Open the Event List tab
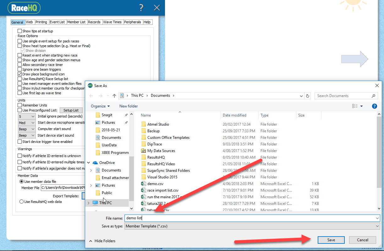 tap(57, 22)
